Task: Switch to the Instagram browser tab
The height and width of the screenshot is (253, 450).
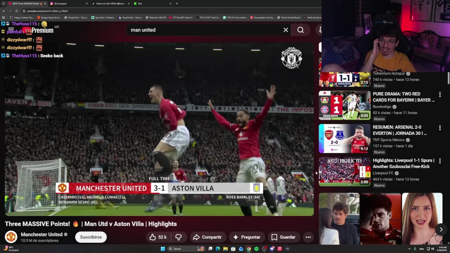Action: pos(69,4)
